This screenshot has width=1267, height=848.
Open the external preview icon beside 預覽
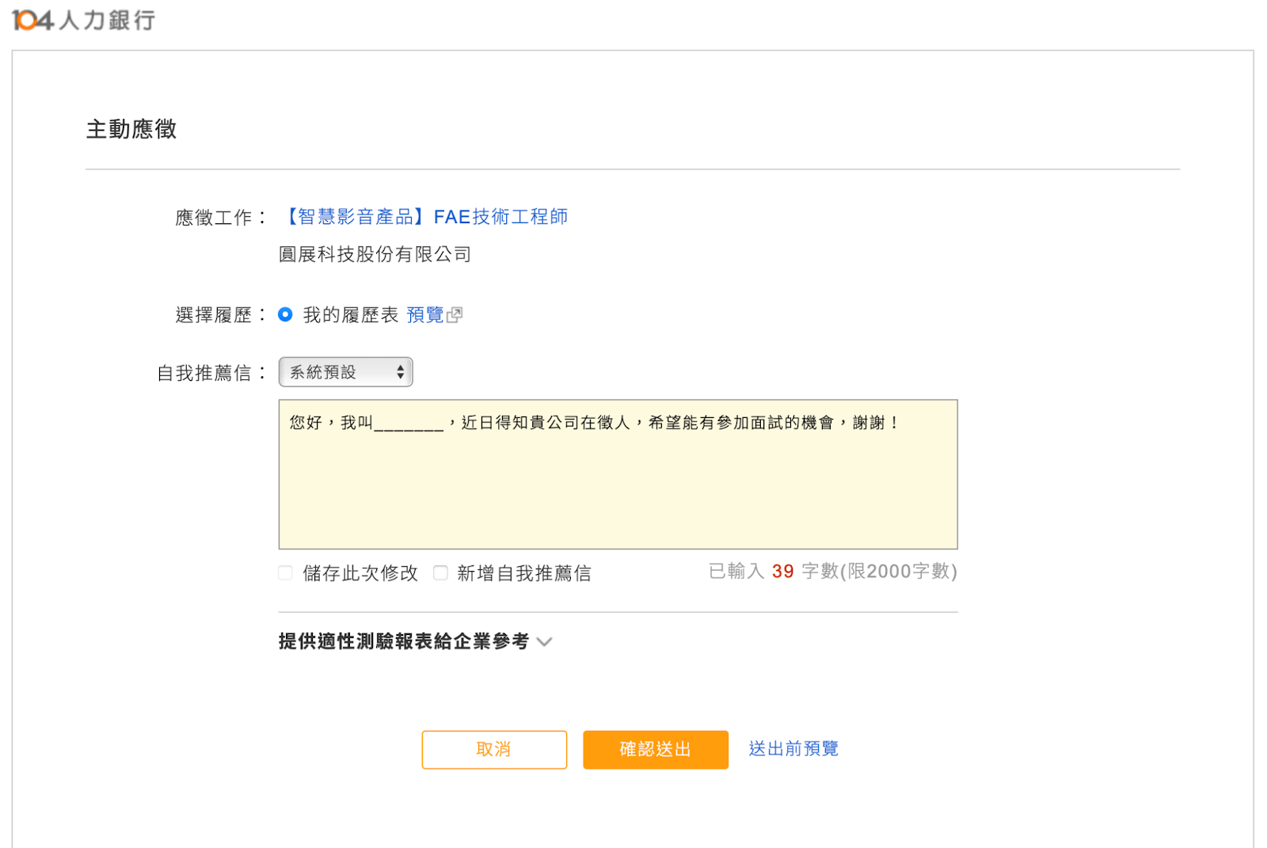(x=455, y=315)
